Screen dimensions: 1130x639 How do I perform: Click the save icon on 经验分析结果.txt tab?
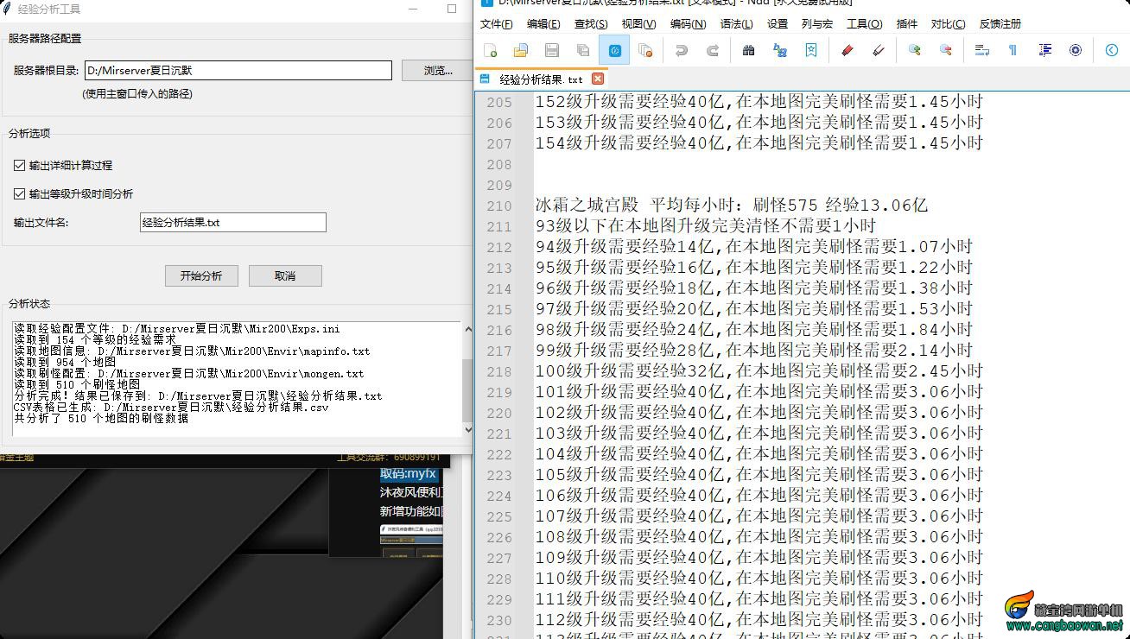pyautogui.click(x=485, y=79)
